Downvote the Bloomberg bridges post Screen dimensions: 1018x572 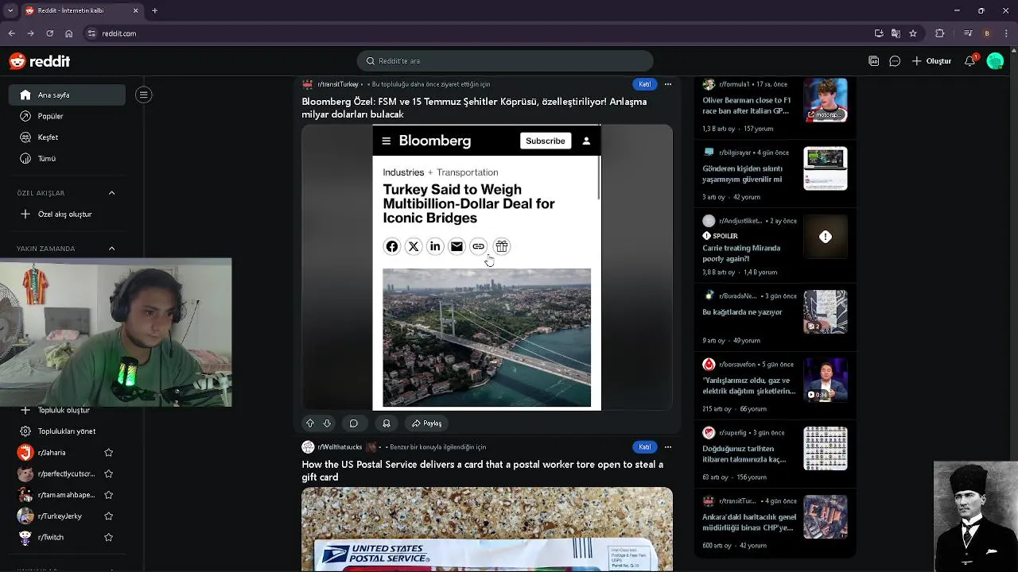click(x=327, y=423)
